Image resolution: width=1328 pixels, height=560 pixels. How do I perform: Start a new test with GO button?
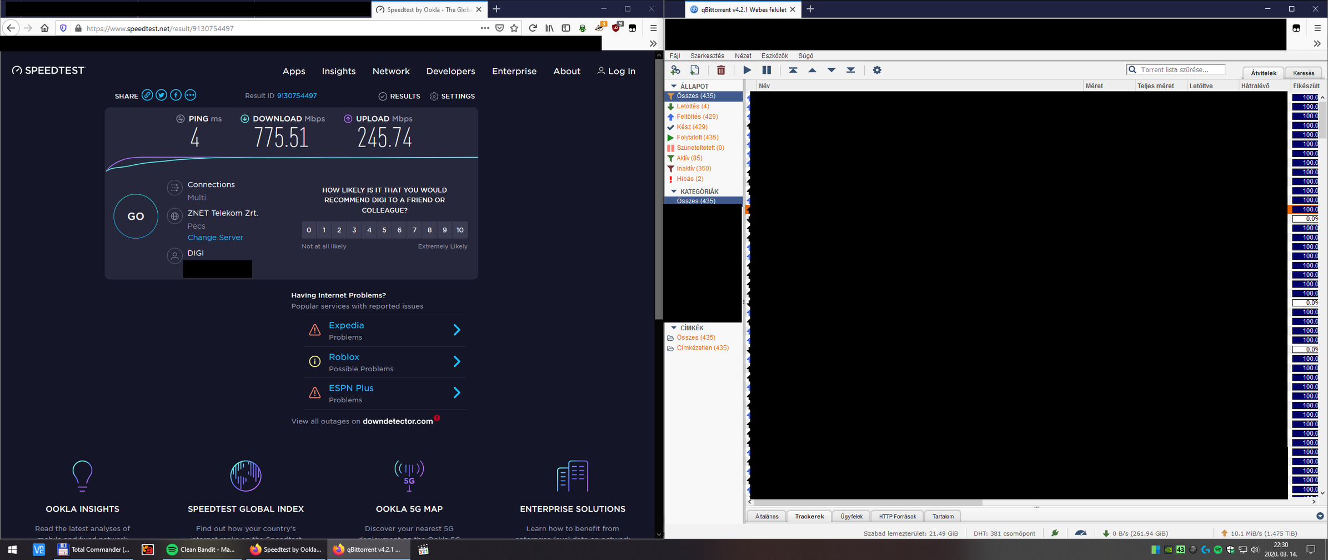click(x=136, y=216)
